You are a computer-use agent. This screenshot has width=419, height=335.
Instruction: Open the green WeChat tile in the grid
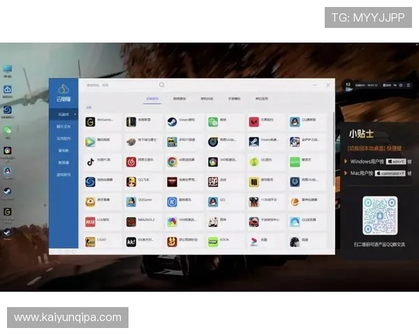coord(226,122)
